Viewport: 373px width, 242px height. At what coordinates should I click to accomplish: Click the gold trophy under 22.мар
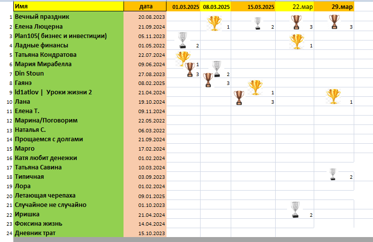click(297, 41)
